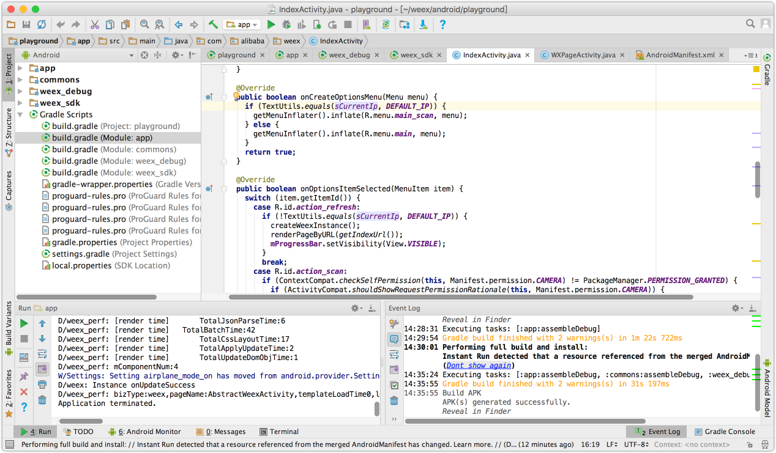Viewport: 776px width, 453px height.
Task: Toggle Mark all as read in Event Log
Action: click(x=394, y=385)
